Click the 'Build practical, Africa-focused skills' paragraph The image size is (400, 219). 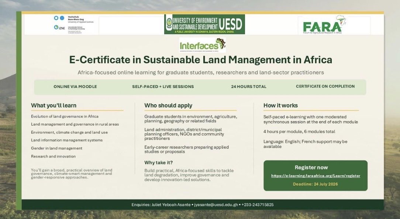pos(189,175)
